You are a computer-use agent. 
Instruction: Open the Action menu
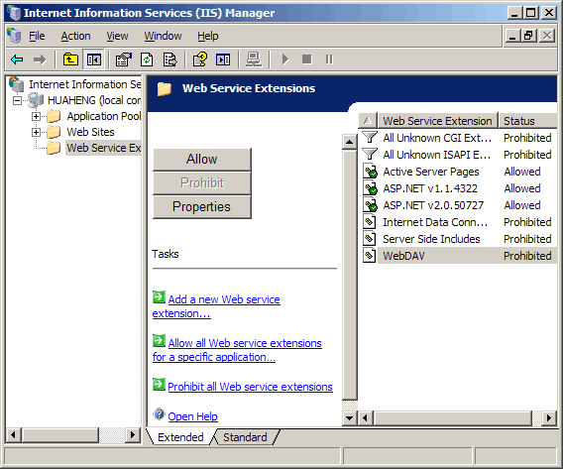75,36
